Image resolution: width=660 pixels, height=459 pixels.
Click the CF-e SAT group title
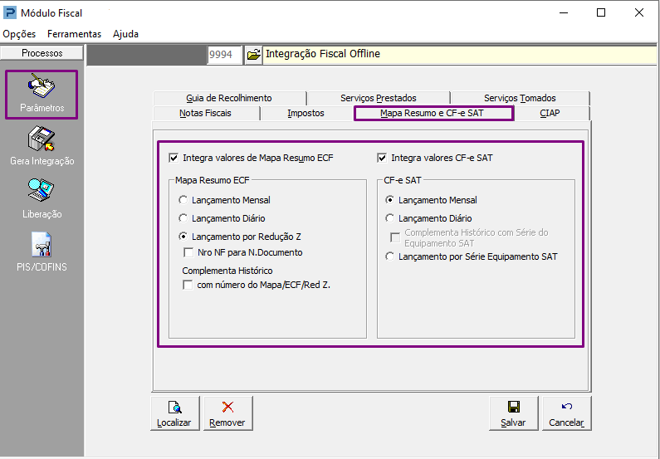pyautogui.click(x=403, y=180)
